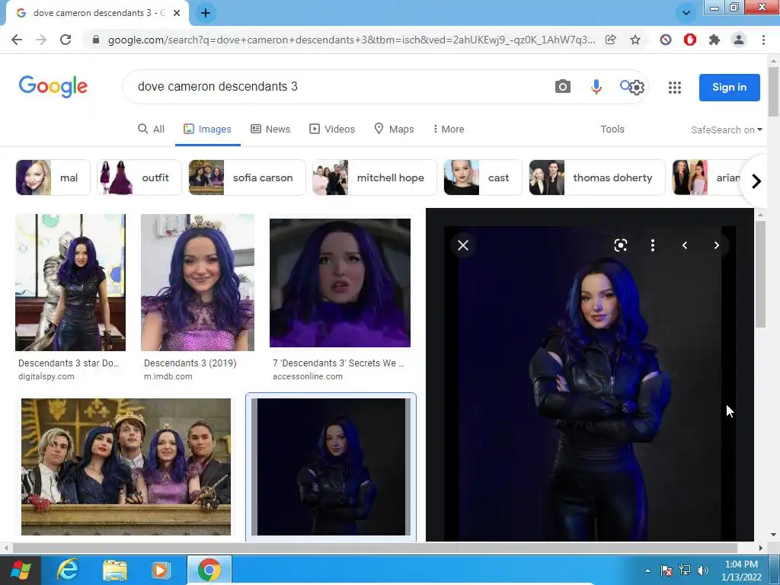Switch to the All results tab

152,129
